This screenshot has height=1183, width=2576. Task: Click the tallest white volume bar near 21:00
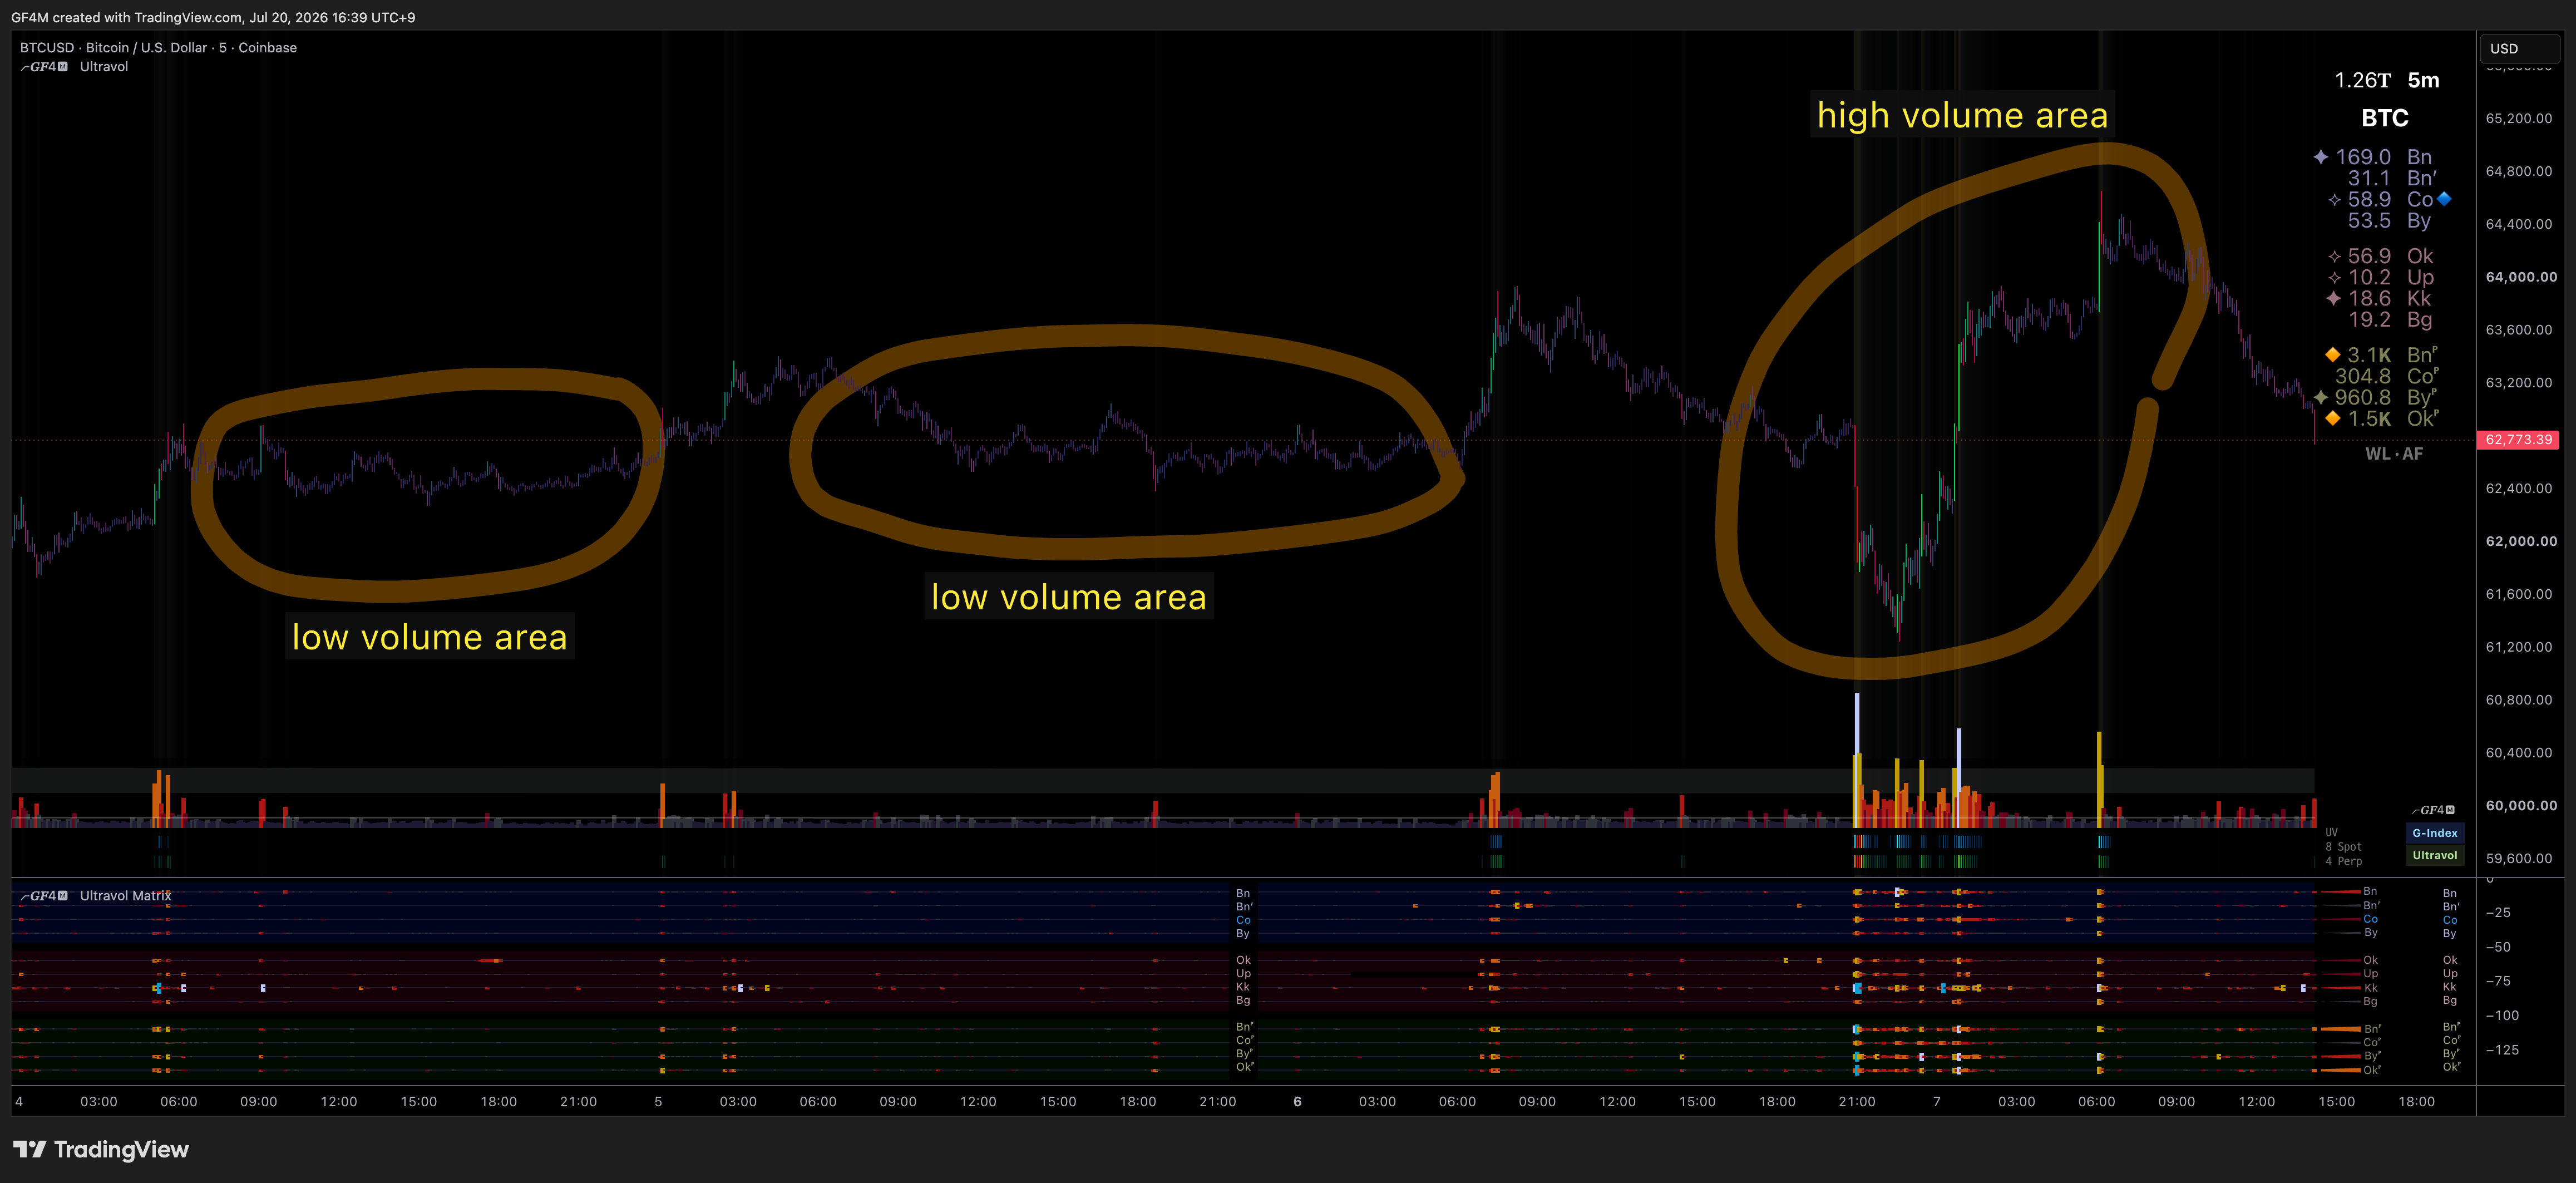point(1857,759)
